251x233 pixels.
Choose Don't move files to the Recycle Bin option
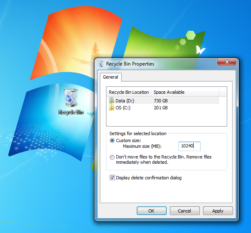click(112, 157)
